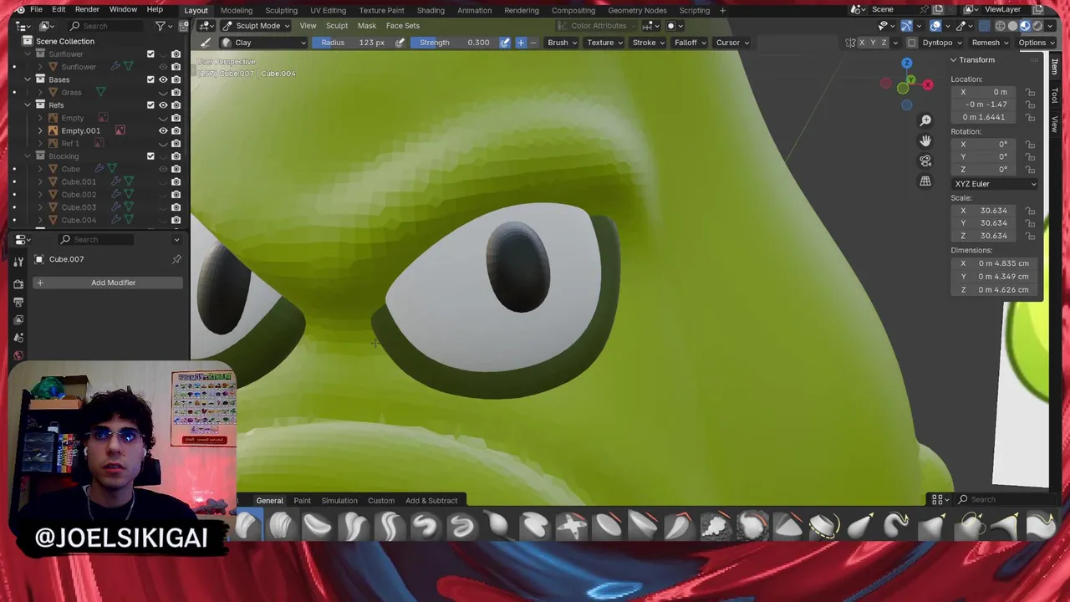Click the butterfly symmetry icon
The image size is (1070, 602).
850,43
